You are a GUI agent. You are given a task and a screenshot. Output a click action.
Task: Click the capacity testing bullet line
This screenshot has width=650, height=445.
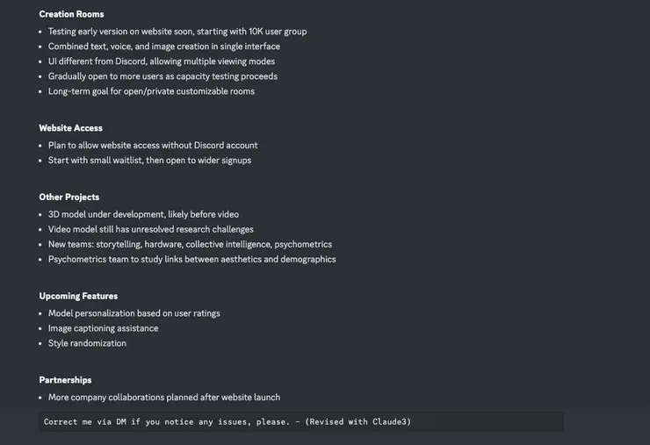pyautogui.click(x=162, y=76)
